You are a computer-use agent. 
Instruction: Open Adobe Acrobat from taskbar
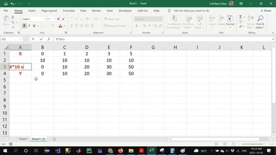coord(141,151)
